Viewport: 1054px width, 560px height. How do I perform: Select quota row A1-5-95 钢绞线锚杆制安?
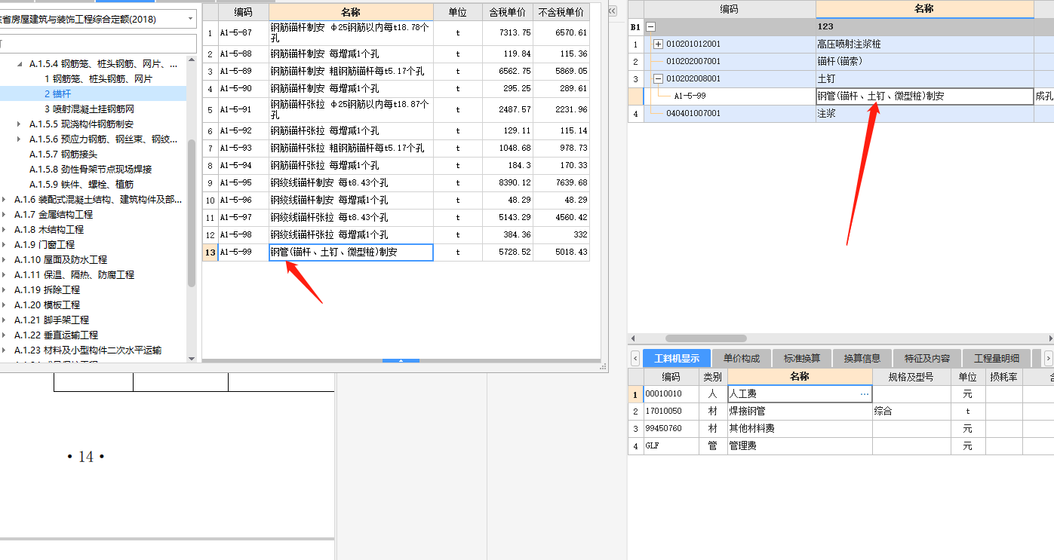(x=396, y=182)
